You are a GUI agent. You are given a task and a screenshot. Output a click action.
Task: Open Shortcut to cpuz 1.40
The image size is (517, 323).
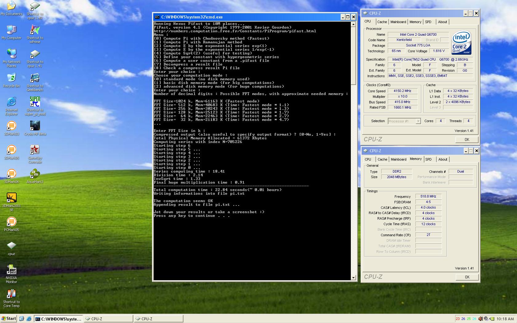[35, 10]
